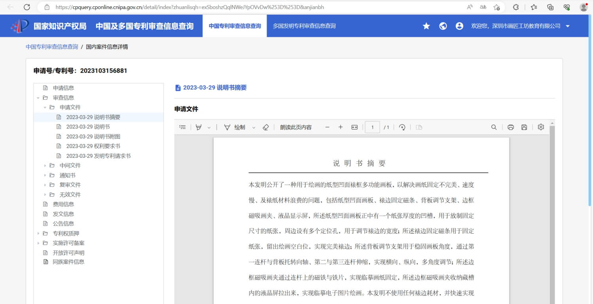The height and width of the screenshot is (304, 593).
Task: Open PDF viewer settings gear
Action: coord(541,127)
